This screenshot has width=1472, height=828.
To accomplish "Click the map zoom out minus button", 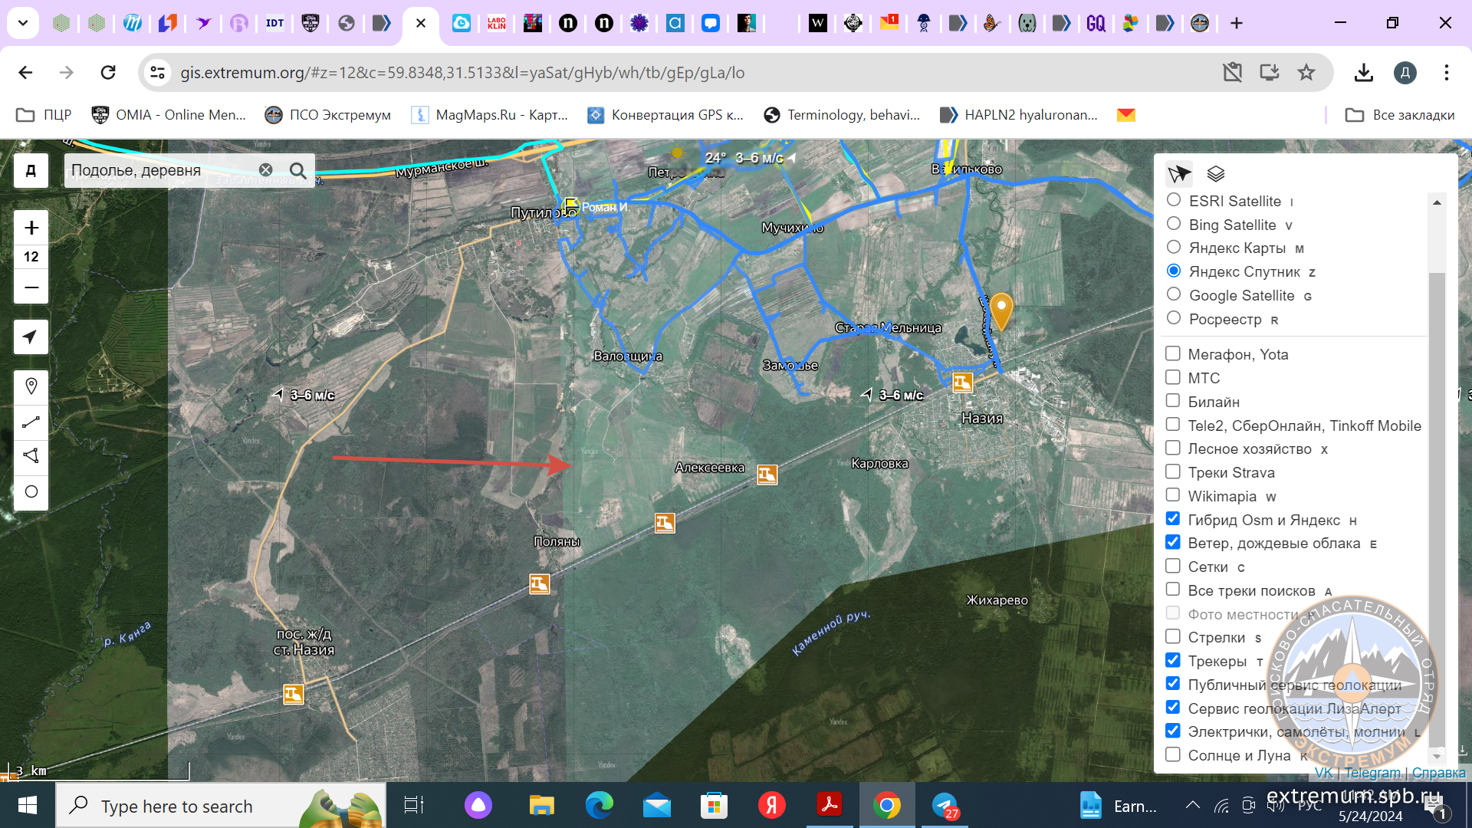I will tap(31, 287).
